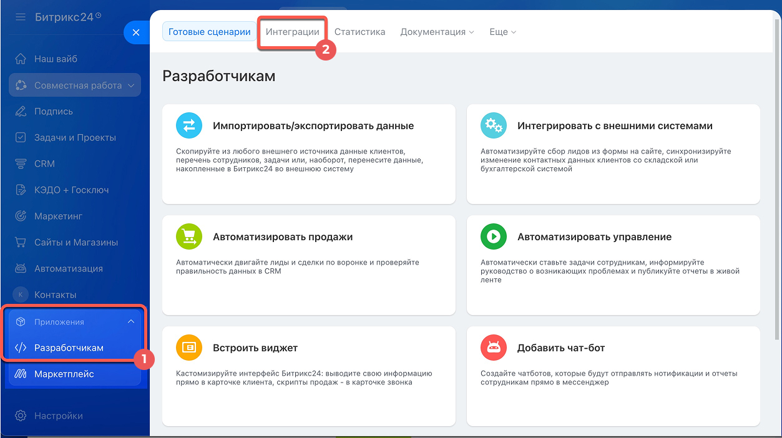Select the green shopping cart sales automation icon
This screenshot has width=782, height=438.
click(x=189, y=236)
